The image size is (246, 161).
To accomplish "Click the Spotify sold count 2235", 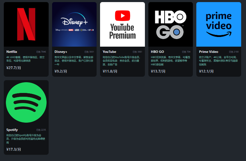I will (41, 130).
